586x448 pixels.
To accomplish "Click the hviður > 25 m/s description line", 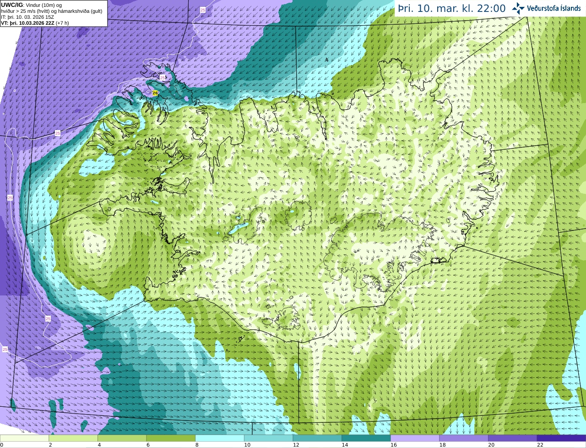I will 52,11.
